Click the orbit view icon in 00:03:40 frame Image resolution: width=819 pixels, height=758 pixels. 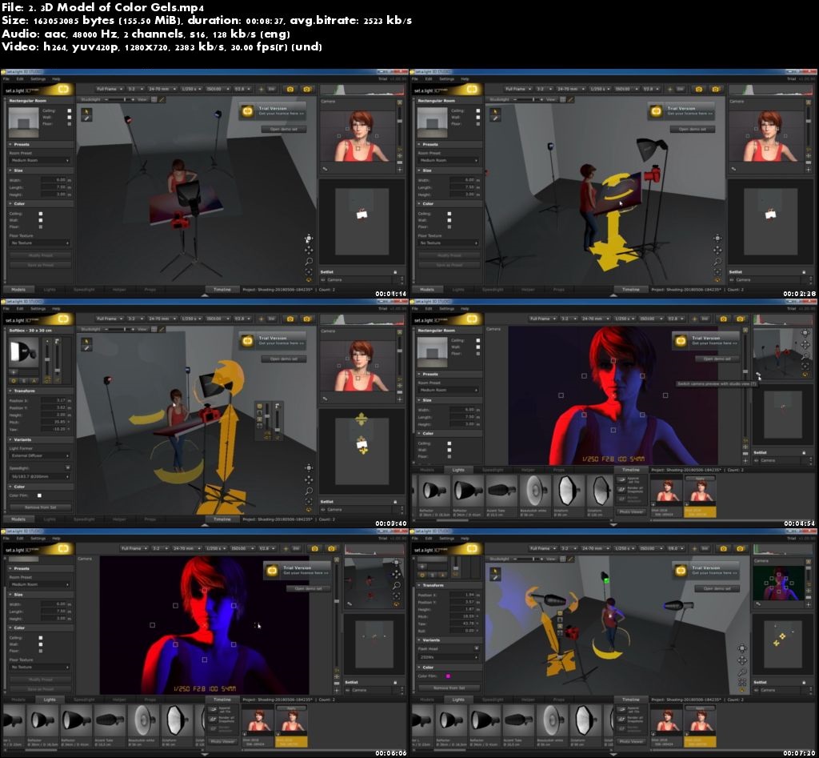click(309, 468)
